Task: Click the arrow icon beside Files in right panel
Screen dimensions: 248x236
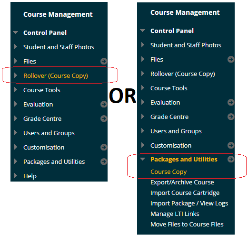Action: pos(231,59)
